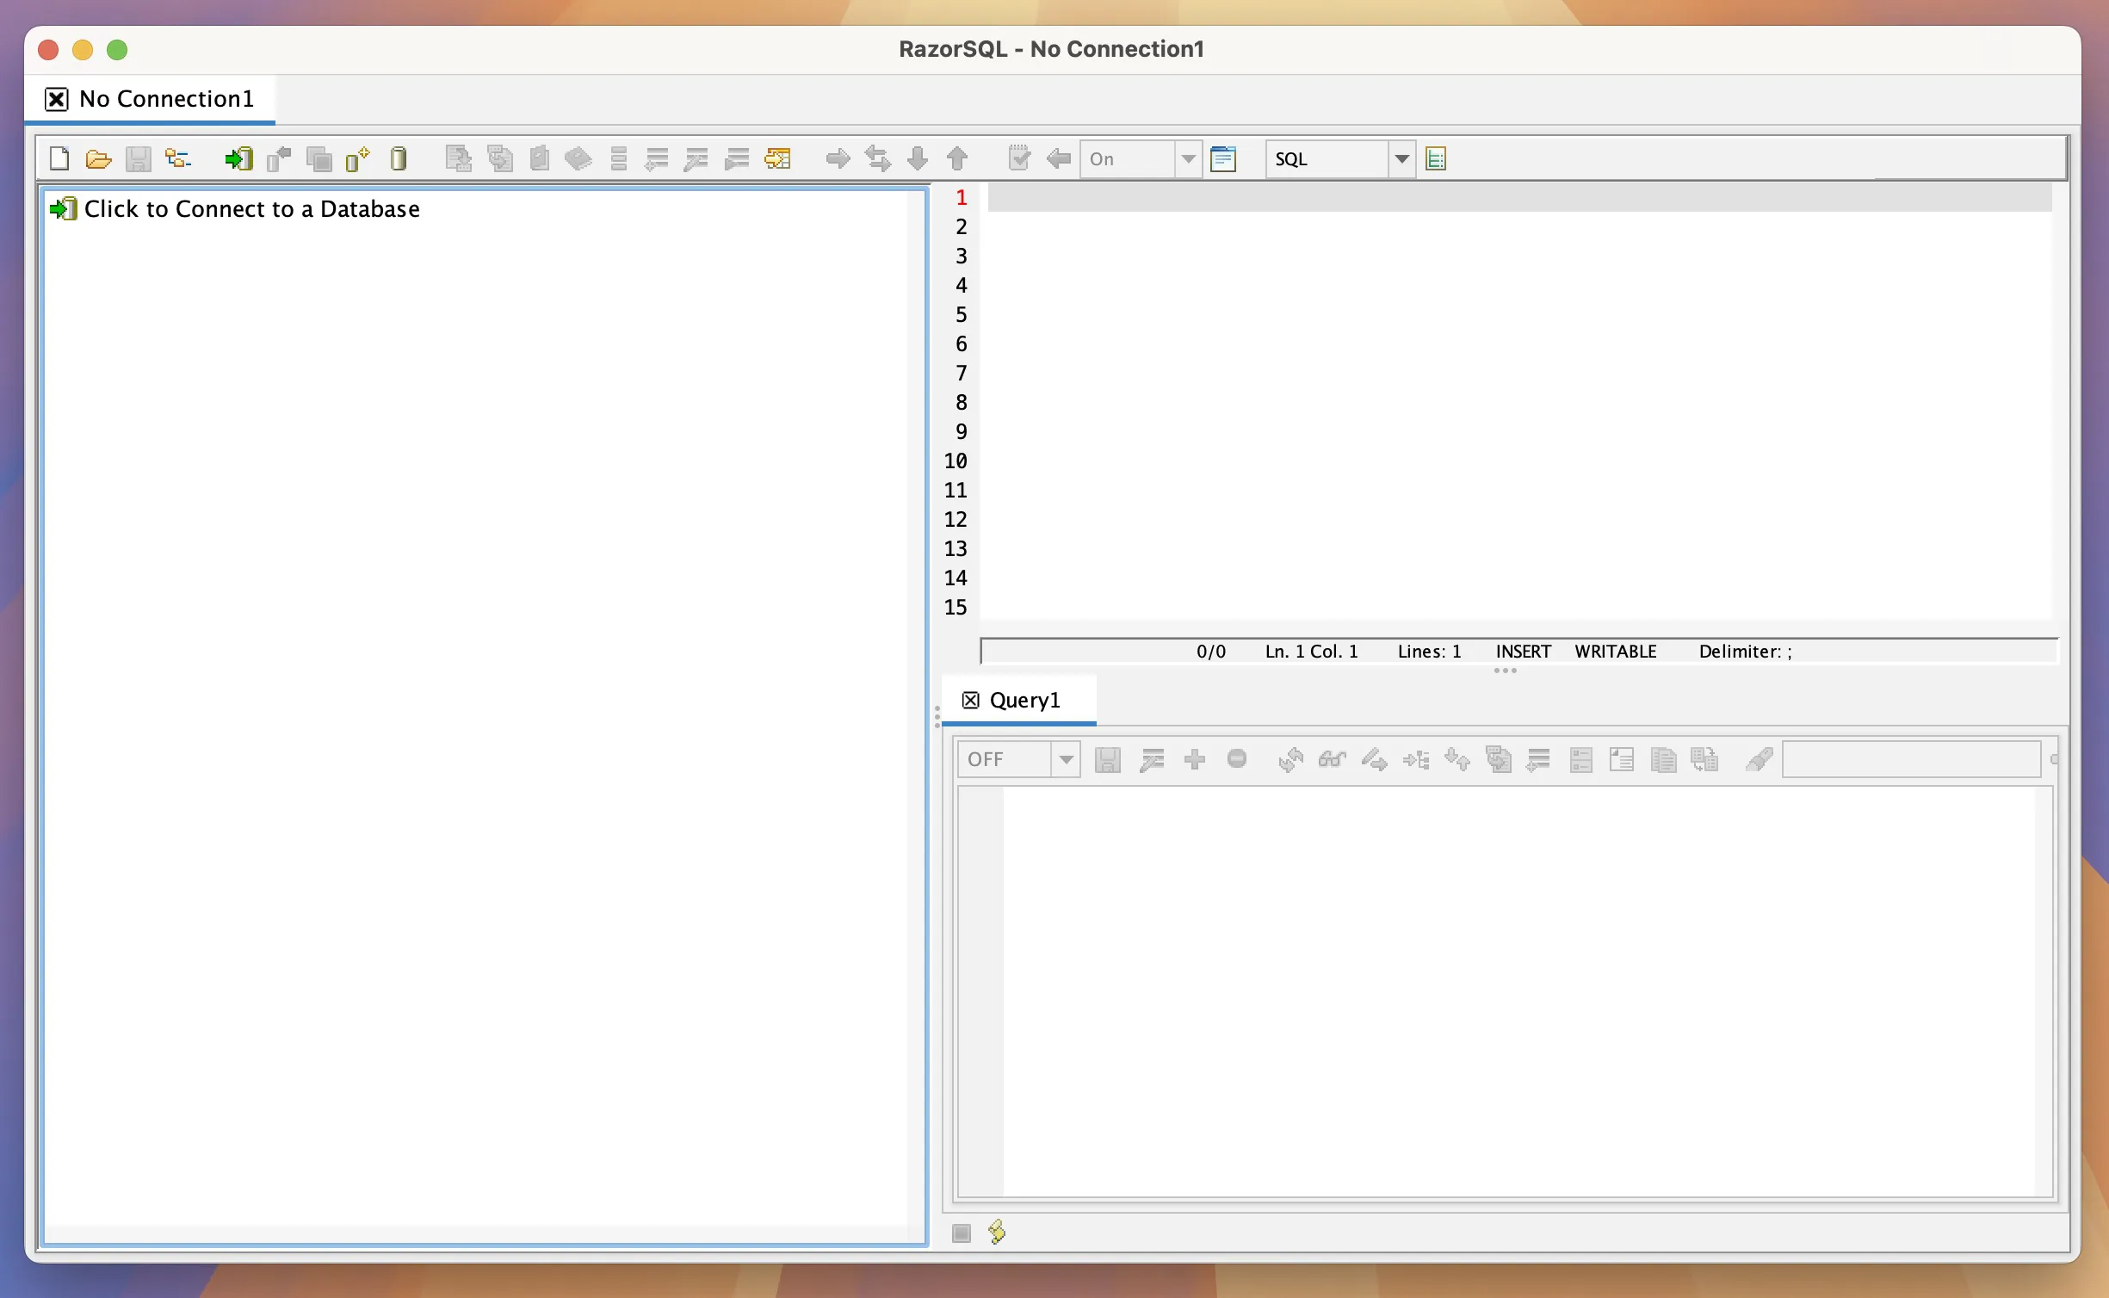Click the notepad checkmark icon in toolbar
2109x1298 pixels.
coord(1018,158)
